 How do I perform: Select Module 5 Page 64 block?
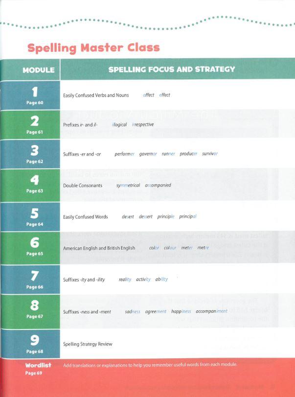(30, 217)
